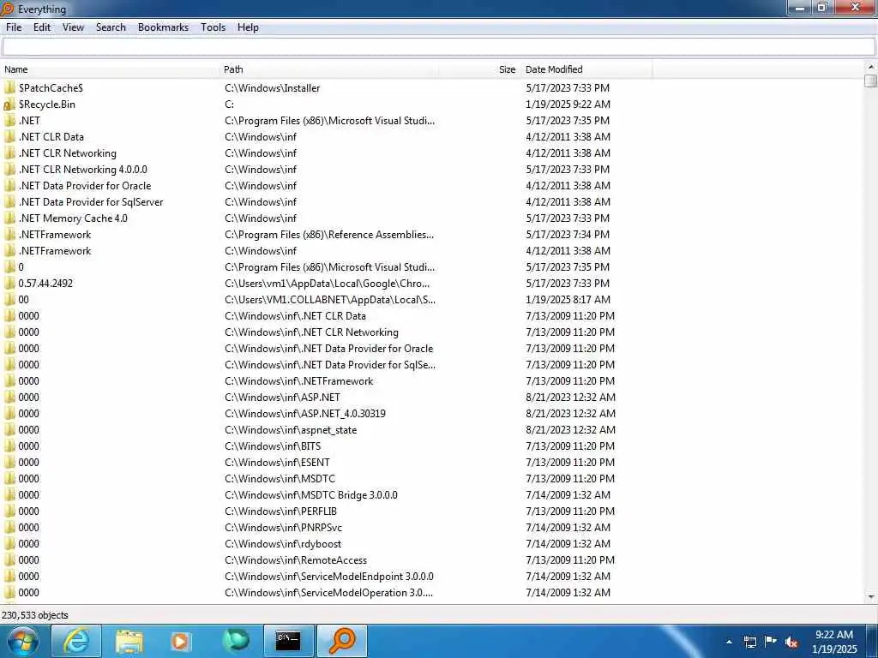Open Windows Explorer from the taskbar
This screenshot has height=658, width=878.
click(x=129, y=641)
